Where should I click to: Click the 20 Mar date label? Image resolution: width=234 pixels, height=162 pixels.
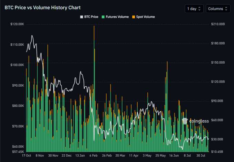(x=120, y=155)
